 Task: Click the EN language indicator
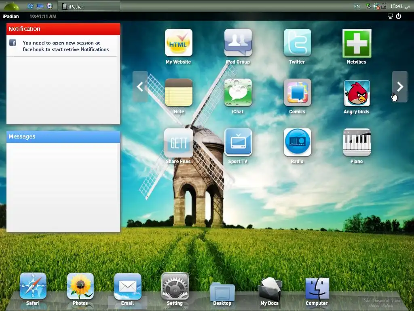[357, 6]
